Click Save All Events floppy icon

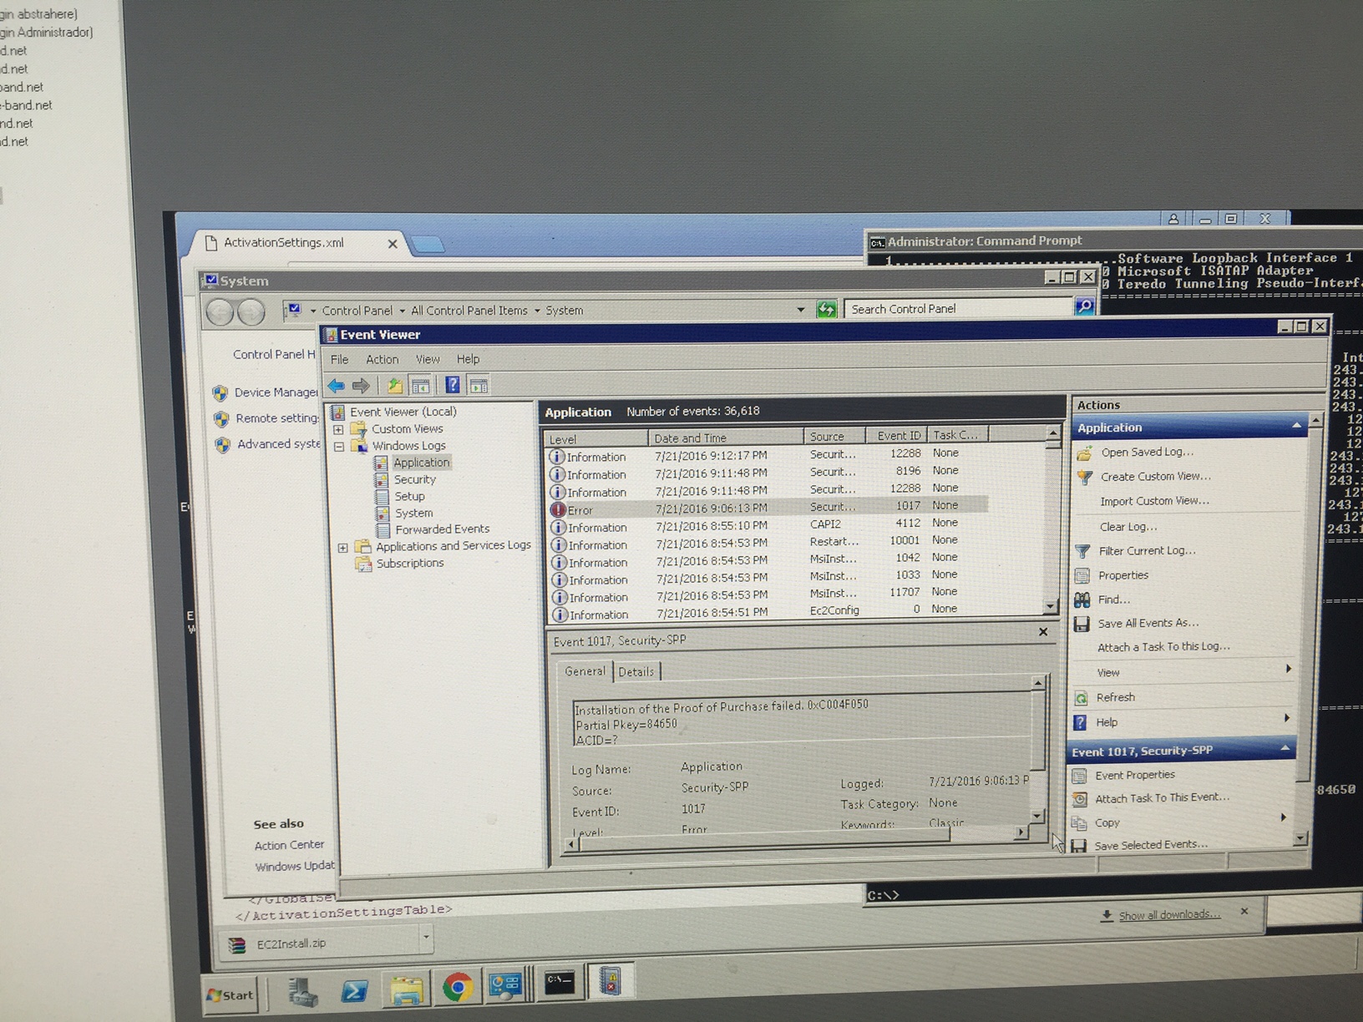1082,624
